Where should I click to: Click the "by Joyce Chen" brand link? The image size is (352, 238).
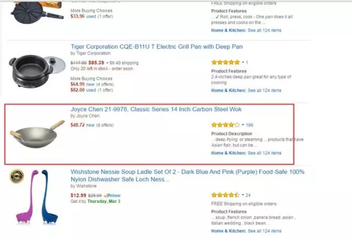click(x=85, y=116)
